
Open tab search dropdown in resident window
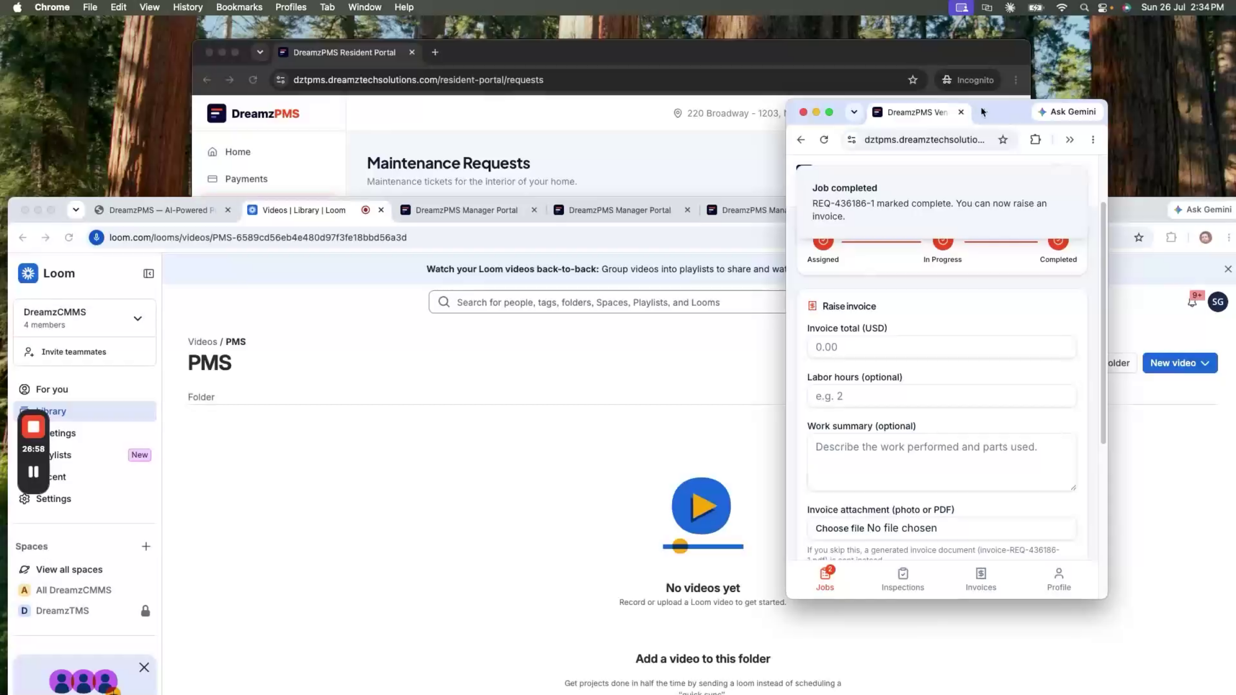(x=260, y=52)
